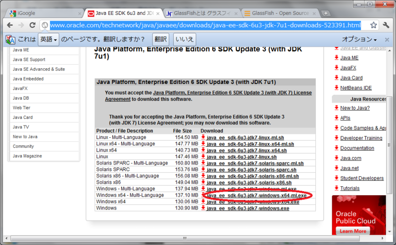The height and width of the screenshot is (245, 396).
Task: Open the Java.net link
Action: point(349,168)
